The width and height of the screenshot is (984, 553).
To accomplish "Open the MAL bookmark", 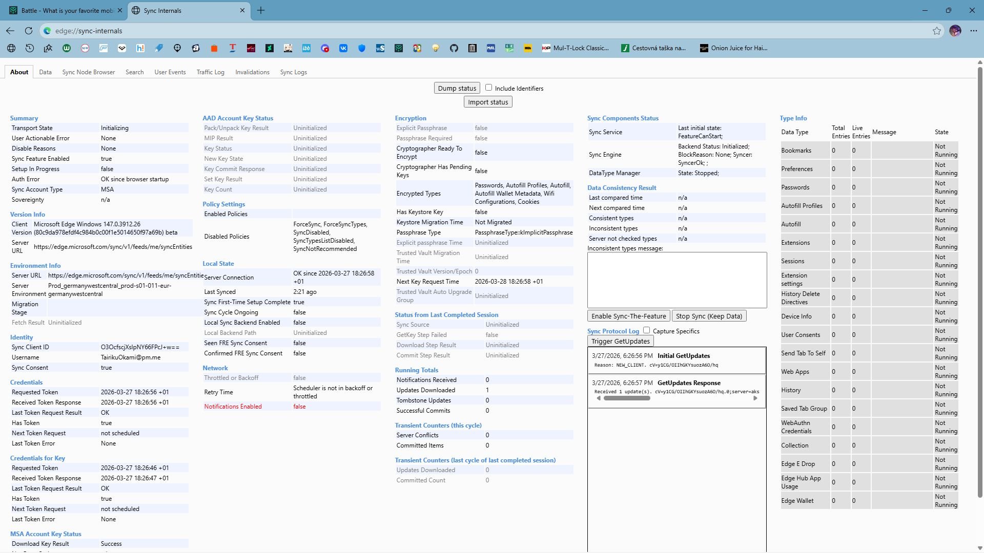I will (491, 48).
